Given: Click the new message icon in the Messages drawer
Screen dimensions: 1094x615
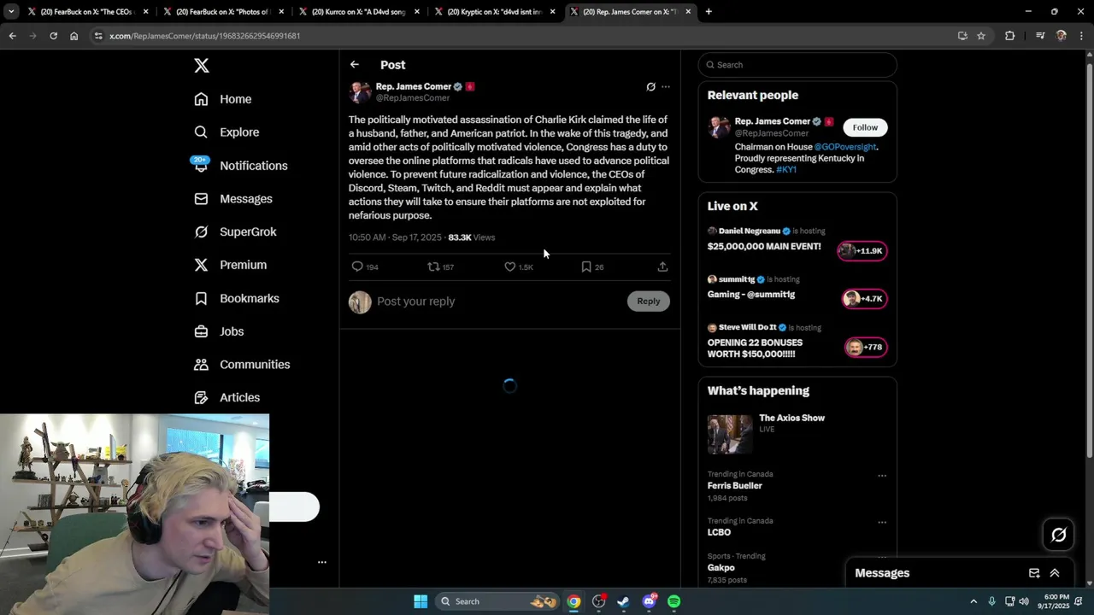Looking at the screenshot, I should tap(1034, 573).
